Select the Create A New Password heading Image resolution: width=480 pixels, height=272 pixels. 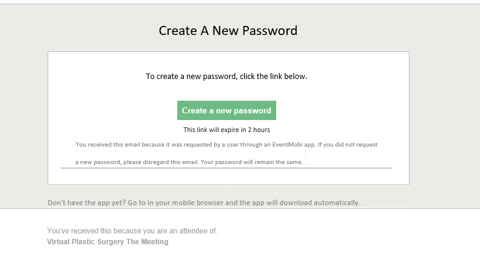228,31
